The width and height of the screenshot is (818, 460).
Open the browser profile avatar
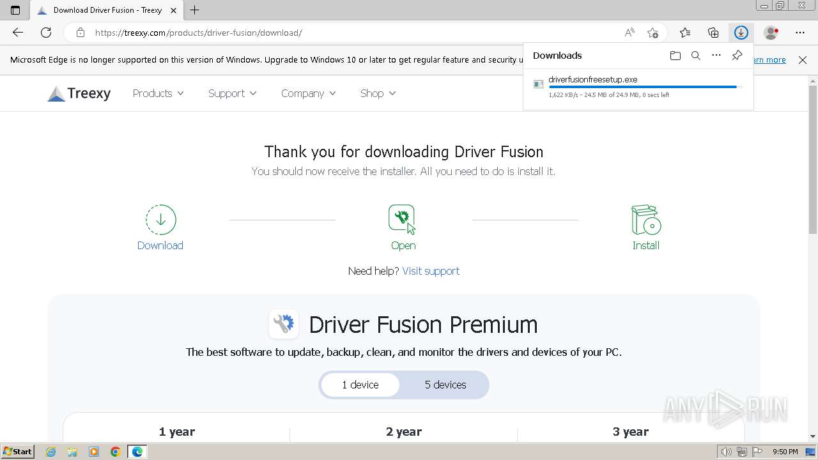[x=771, y=33]
